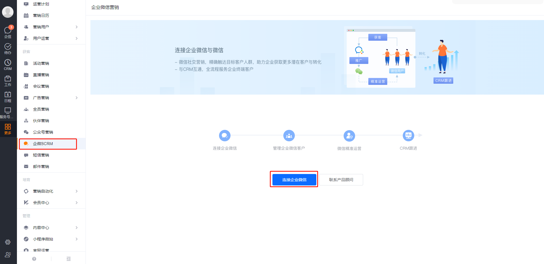Click the 小程序微站 label
The height and width of the screenshot is (264, 544).
[x=43, y=239]
